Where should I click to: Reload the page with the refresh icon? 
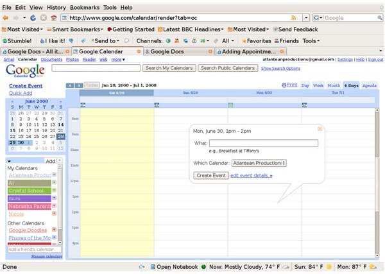click(33, 18)
